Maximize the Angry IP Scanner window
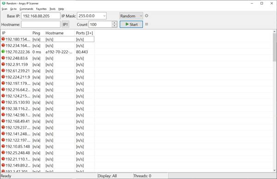 (262, 3)
